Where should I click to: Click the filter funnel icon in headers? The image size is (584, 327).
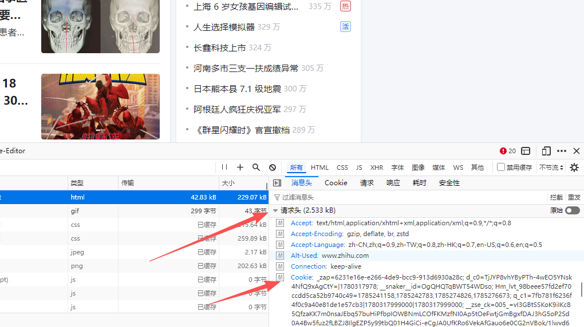pos(277,197)
